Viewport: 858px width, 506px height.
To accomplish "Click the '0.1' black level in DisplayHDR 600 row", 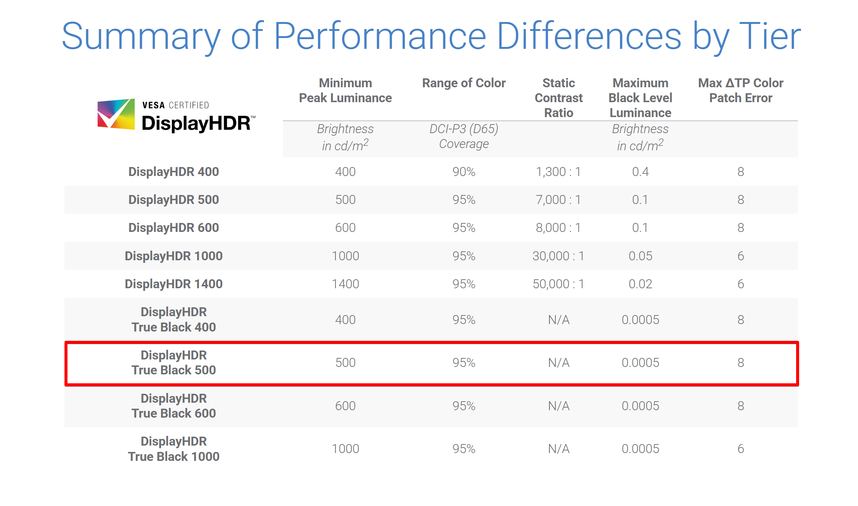I will (x=640, y=228).
